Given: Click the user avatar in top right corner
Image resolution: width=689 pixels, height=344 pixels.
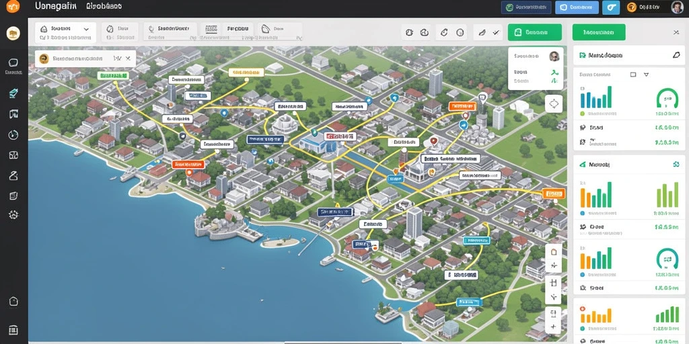Looking at the screenshot, I should tap(677, 7).
